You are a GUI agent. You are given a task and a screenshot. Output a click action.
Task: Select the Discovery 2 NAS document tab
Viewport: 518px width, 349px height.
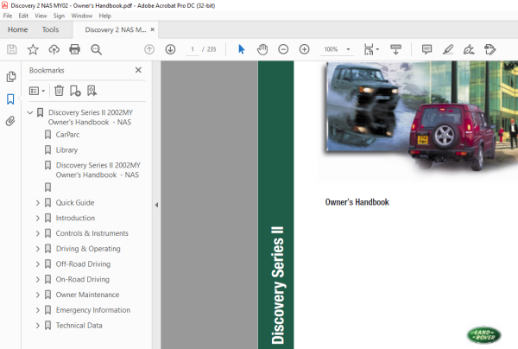pos(116,29)
